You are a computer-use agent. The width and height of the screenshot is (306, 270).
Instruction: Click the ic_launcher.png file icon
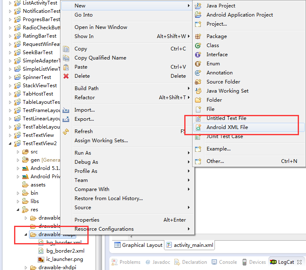41,259
